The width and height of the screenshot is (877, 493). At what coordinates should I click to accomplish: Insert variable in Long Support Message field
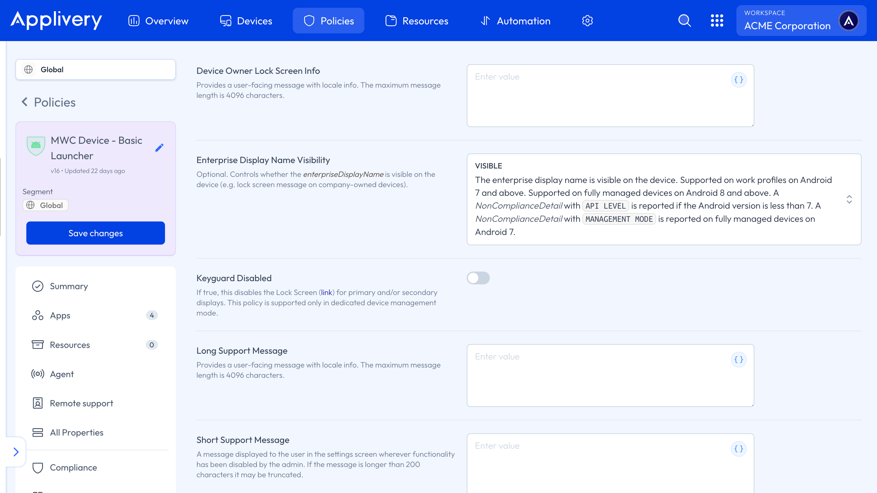[x=738, y=360]
